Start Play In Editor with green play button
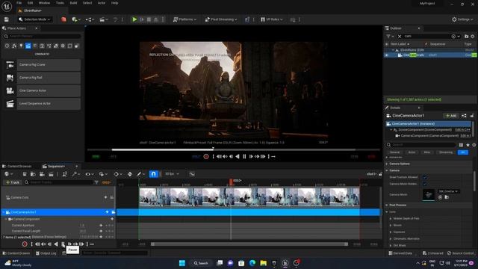This screenshot has height=269, width=478. coord(134,19)
